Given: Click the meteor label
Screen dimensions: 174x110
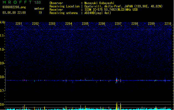Looking at the screenshot, I should point(39,9).
